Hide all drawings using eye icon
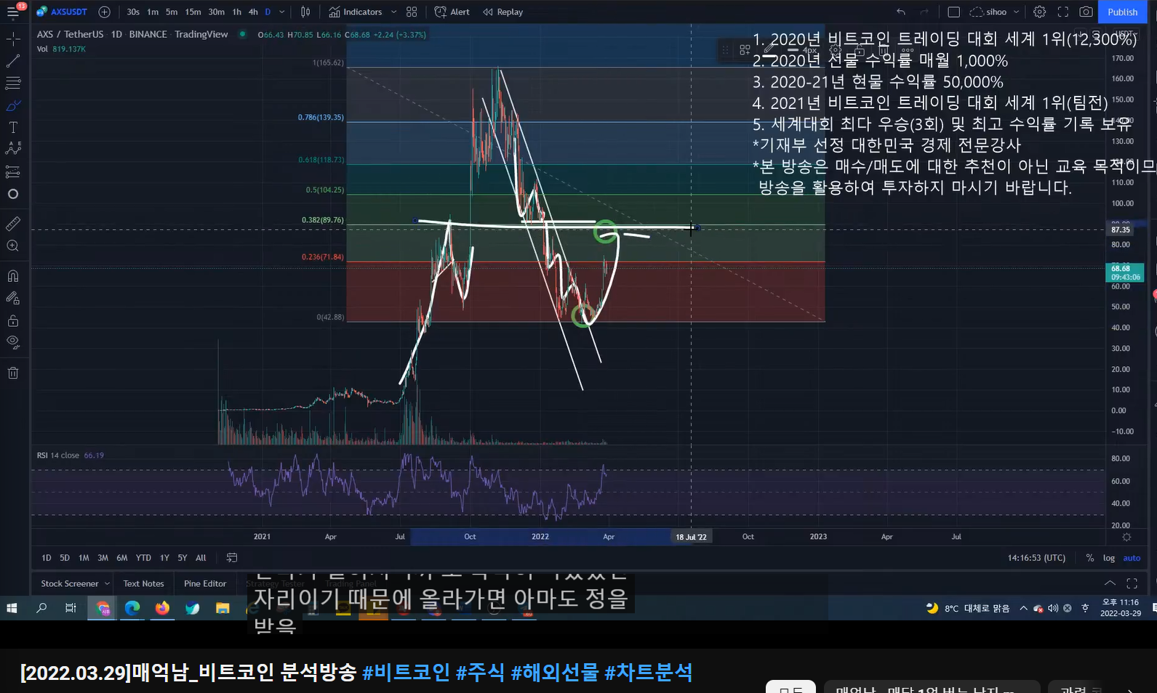The image size is (1157, 693). coord(13,341)
